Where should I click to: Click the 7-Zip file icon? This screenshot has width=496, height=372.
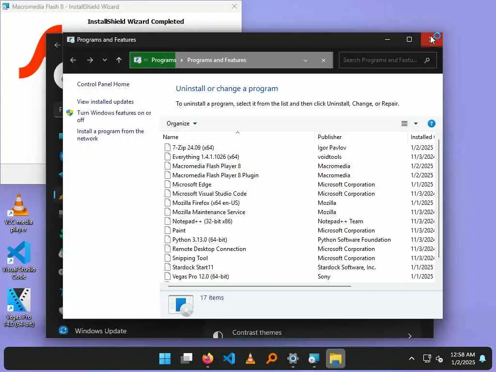pos(167,147)
